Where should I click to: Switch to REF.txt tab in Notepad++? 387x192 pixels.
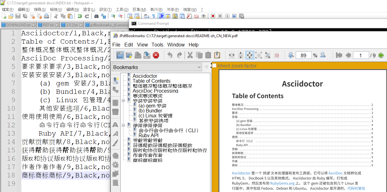point(48,25)
